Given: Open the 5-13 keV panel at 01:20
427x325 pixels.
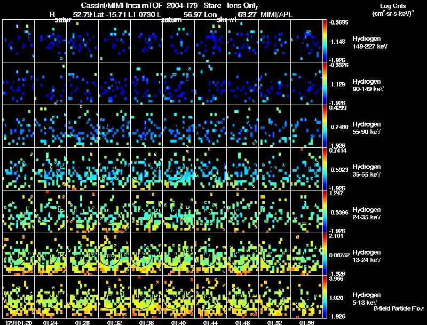Looking at the screenshot, I should click(18, 297).
